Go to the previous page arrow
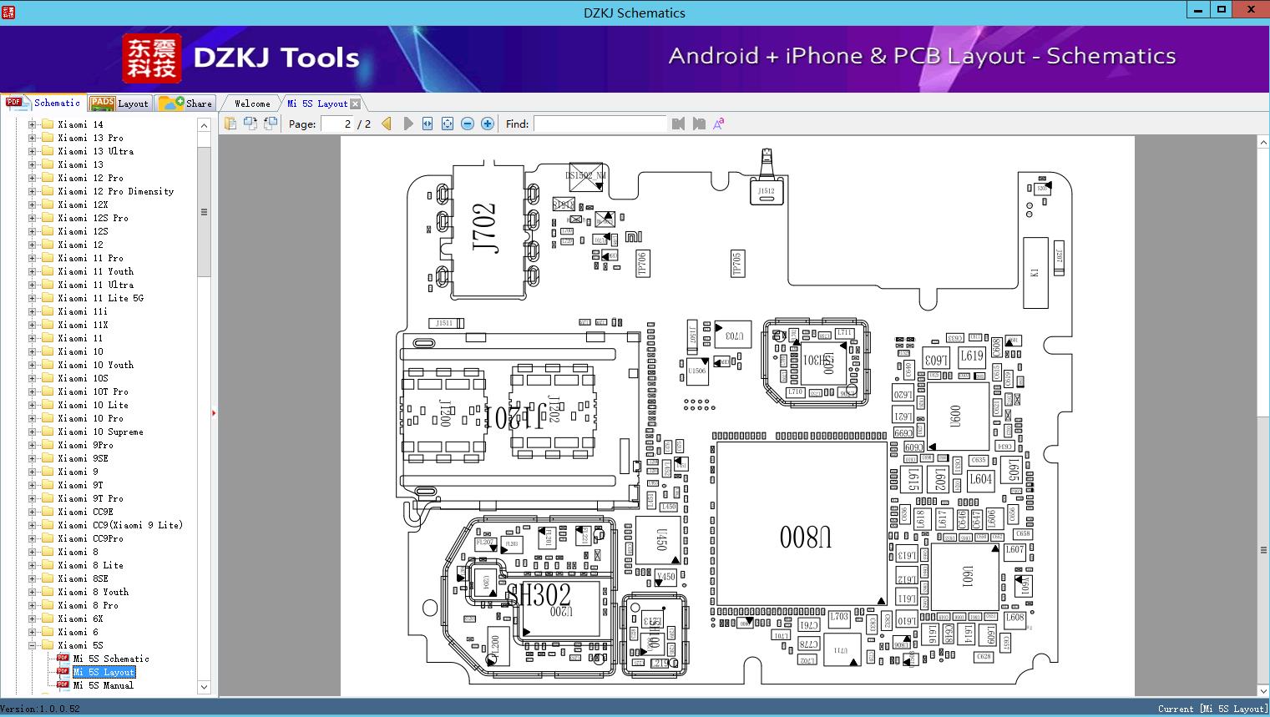Viewport: 1270px width, 717px height. [x=387, y=124]
